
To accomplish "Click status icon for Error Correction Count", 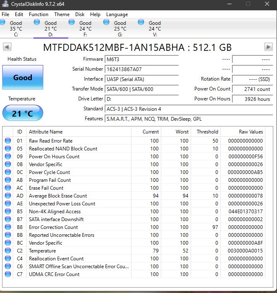I will click(8, 227).
